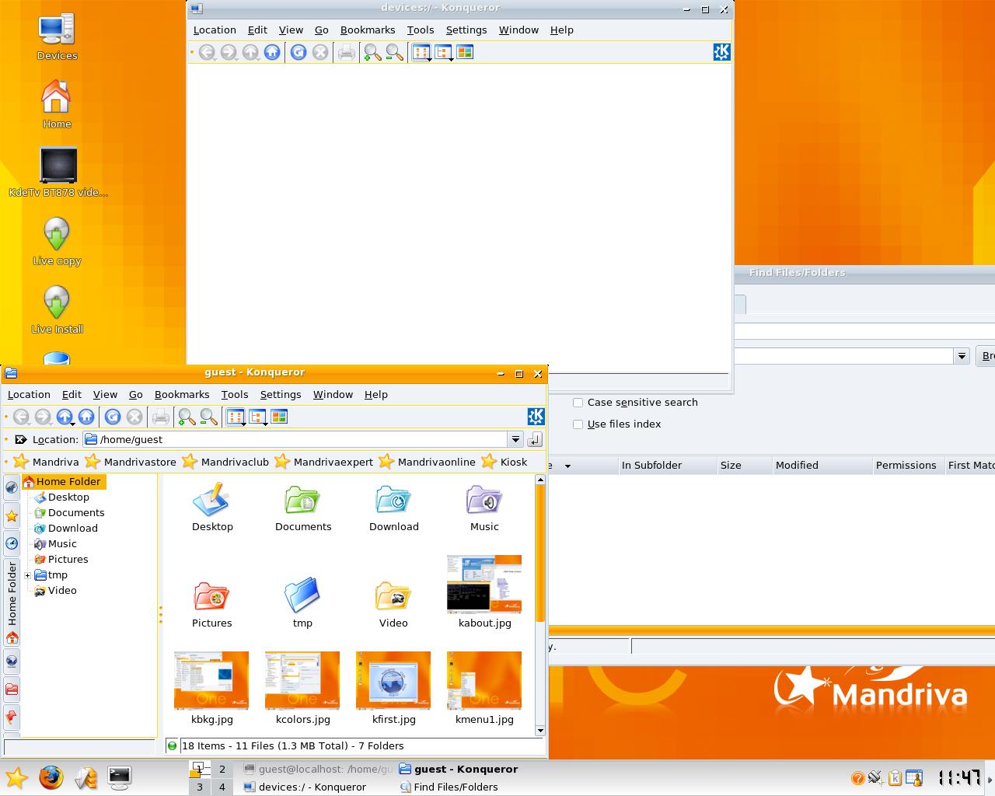This screenshot has width=995, height=796.
Task: Open Window menu in devices Konqueror
Action: pyautogui.click(x=518, y=30)
